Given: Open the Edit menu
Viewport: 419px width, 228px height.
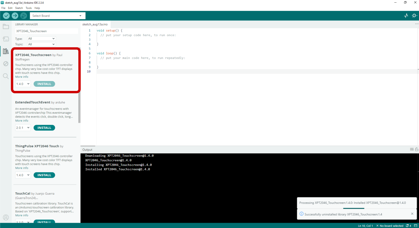Looking at the screenshot, I should (x=10, y=8).
